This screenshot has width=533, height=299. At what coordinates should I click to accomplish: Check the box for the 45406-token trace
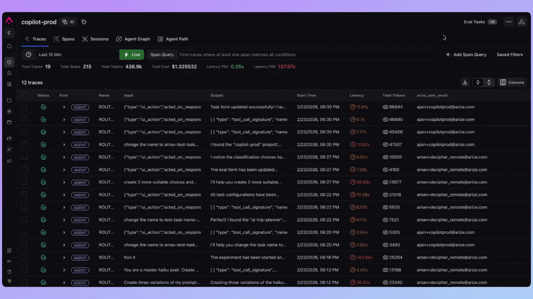pyautogui.click(x=24, y=132)
